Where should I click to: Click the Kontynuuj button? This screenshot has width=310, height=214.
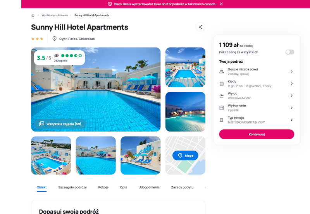pyautogui.click(x=257, y=134)
